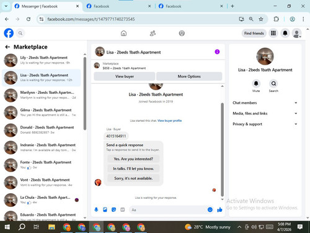Screen dimensions: 310x233
Task: Open Lily - 2beds 1bath Apartment chat
Action: click(42, 60)
